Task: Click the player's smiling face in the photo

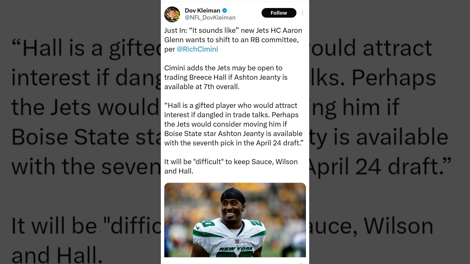Action: tap(233, 209)
